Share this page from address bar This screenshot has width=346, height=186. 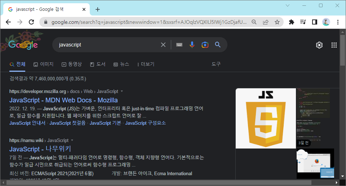tap(266, 22)
